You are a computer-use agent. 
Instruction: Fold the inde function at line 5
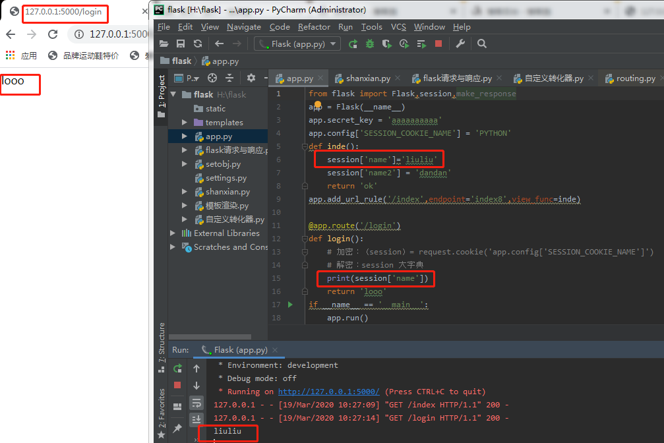[305, 146]
